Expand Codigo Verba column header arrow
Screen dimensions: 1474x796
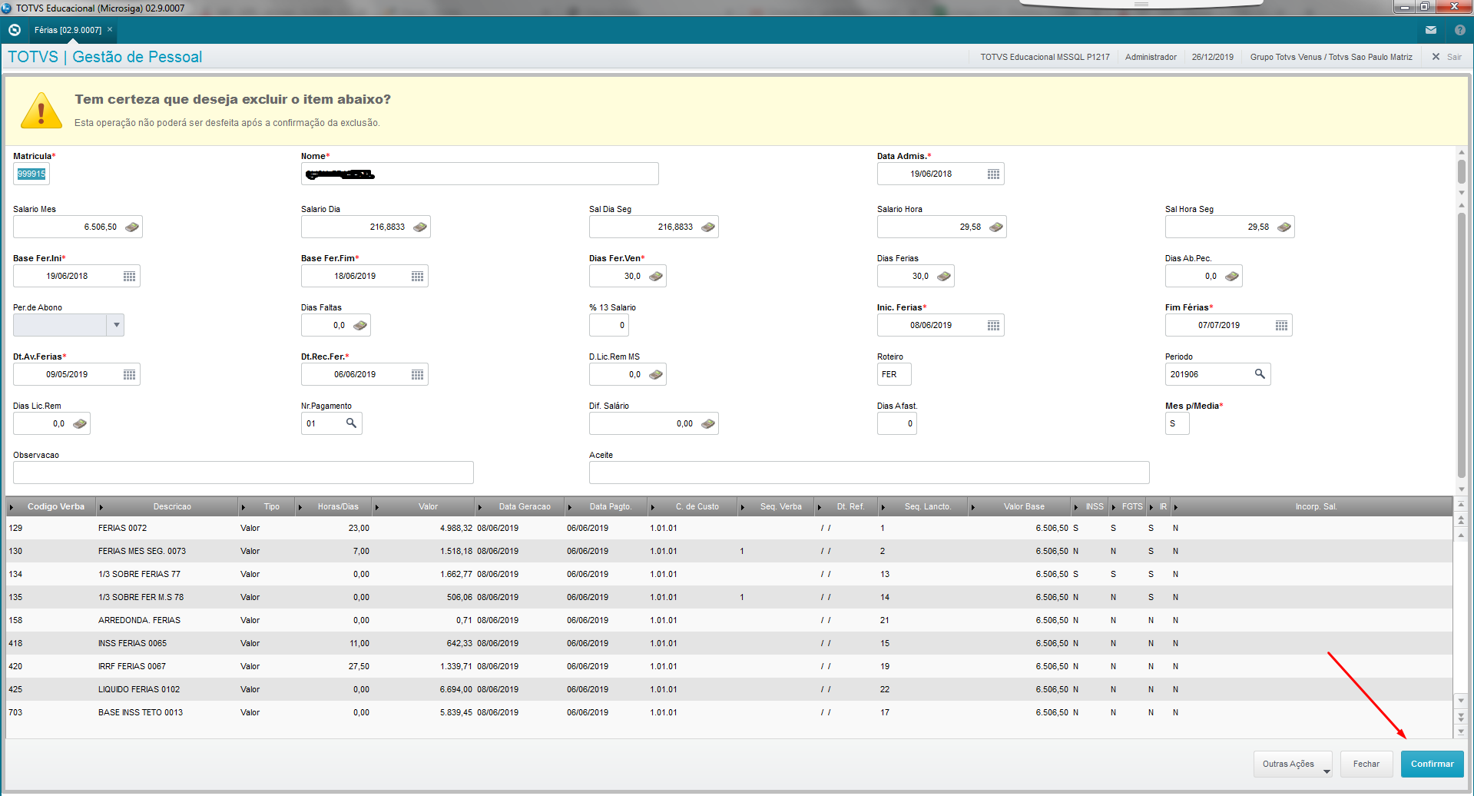12,507
